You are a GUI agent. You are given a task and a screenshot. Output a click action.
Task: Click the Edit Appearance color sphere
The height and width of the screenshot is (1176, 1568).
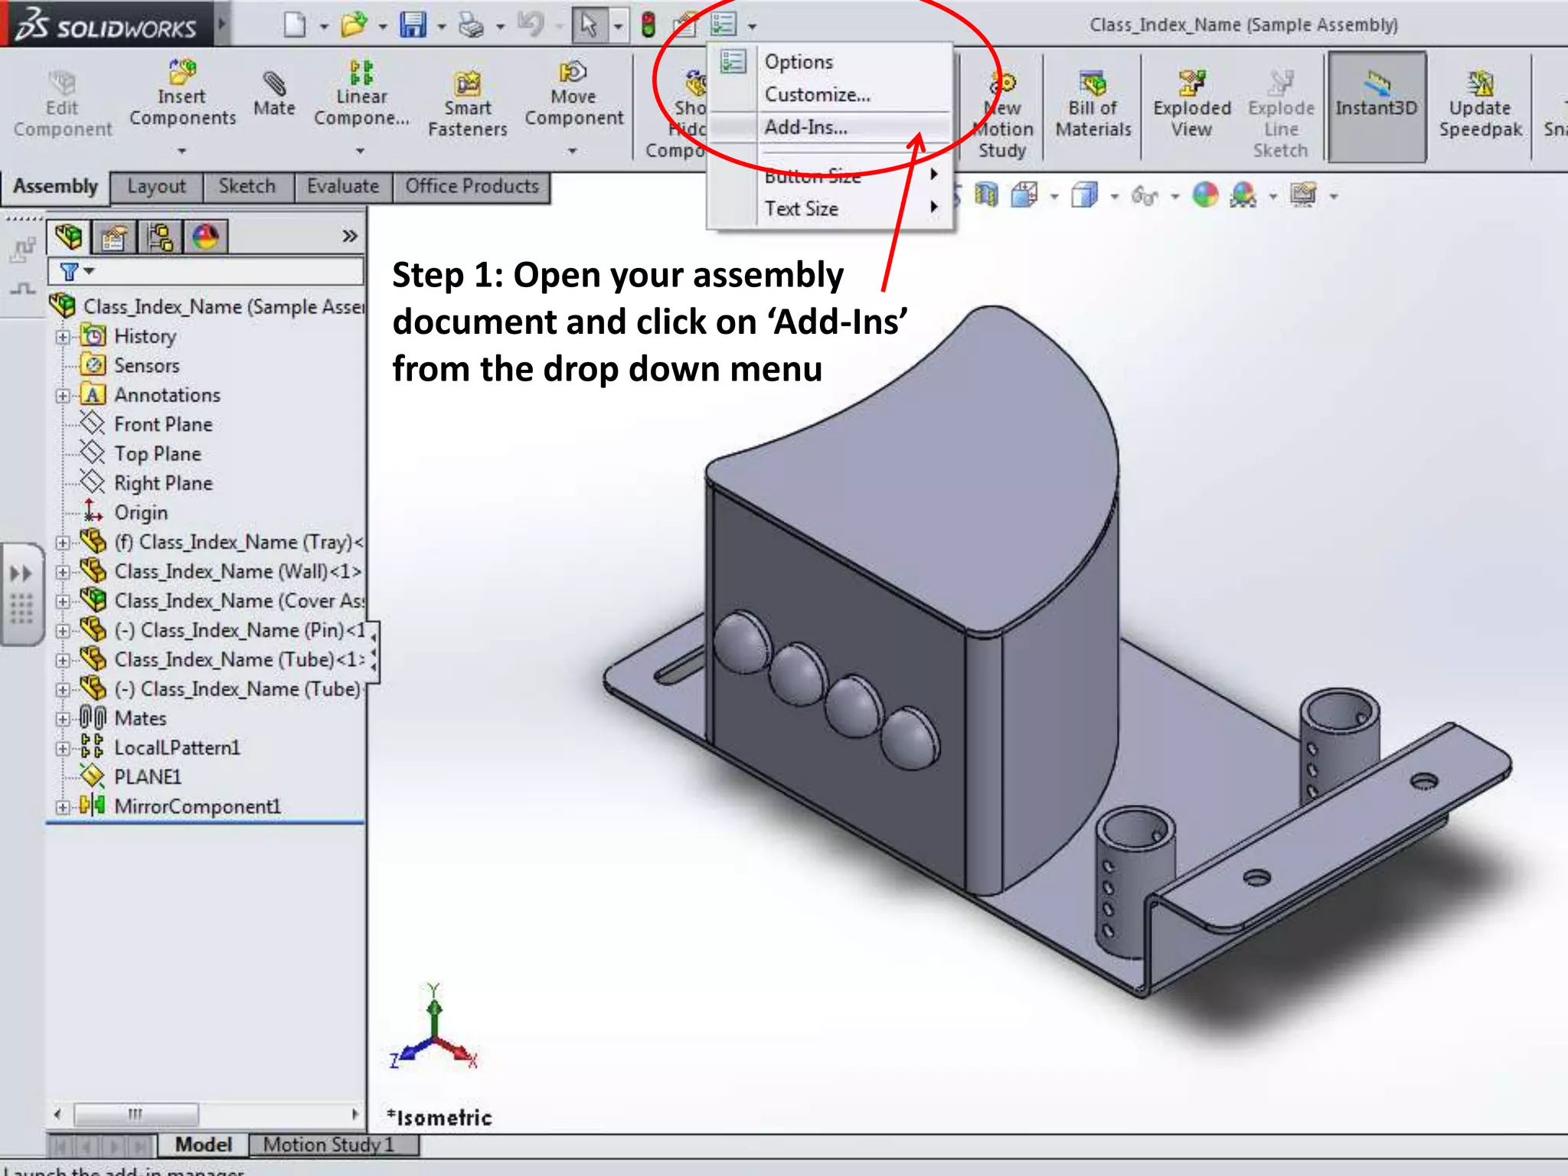[x=1205, y=196]
